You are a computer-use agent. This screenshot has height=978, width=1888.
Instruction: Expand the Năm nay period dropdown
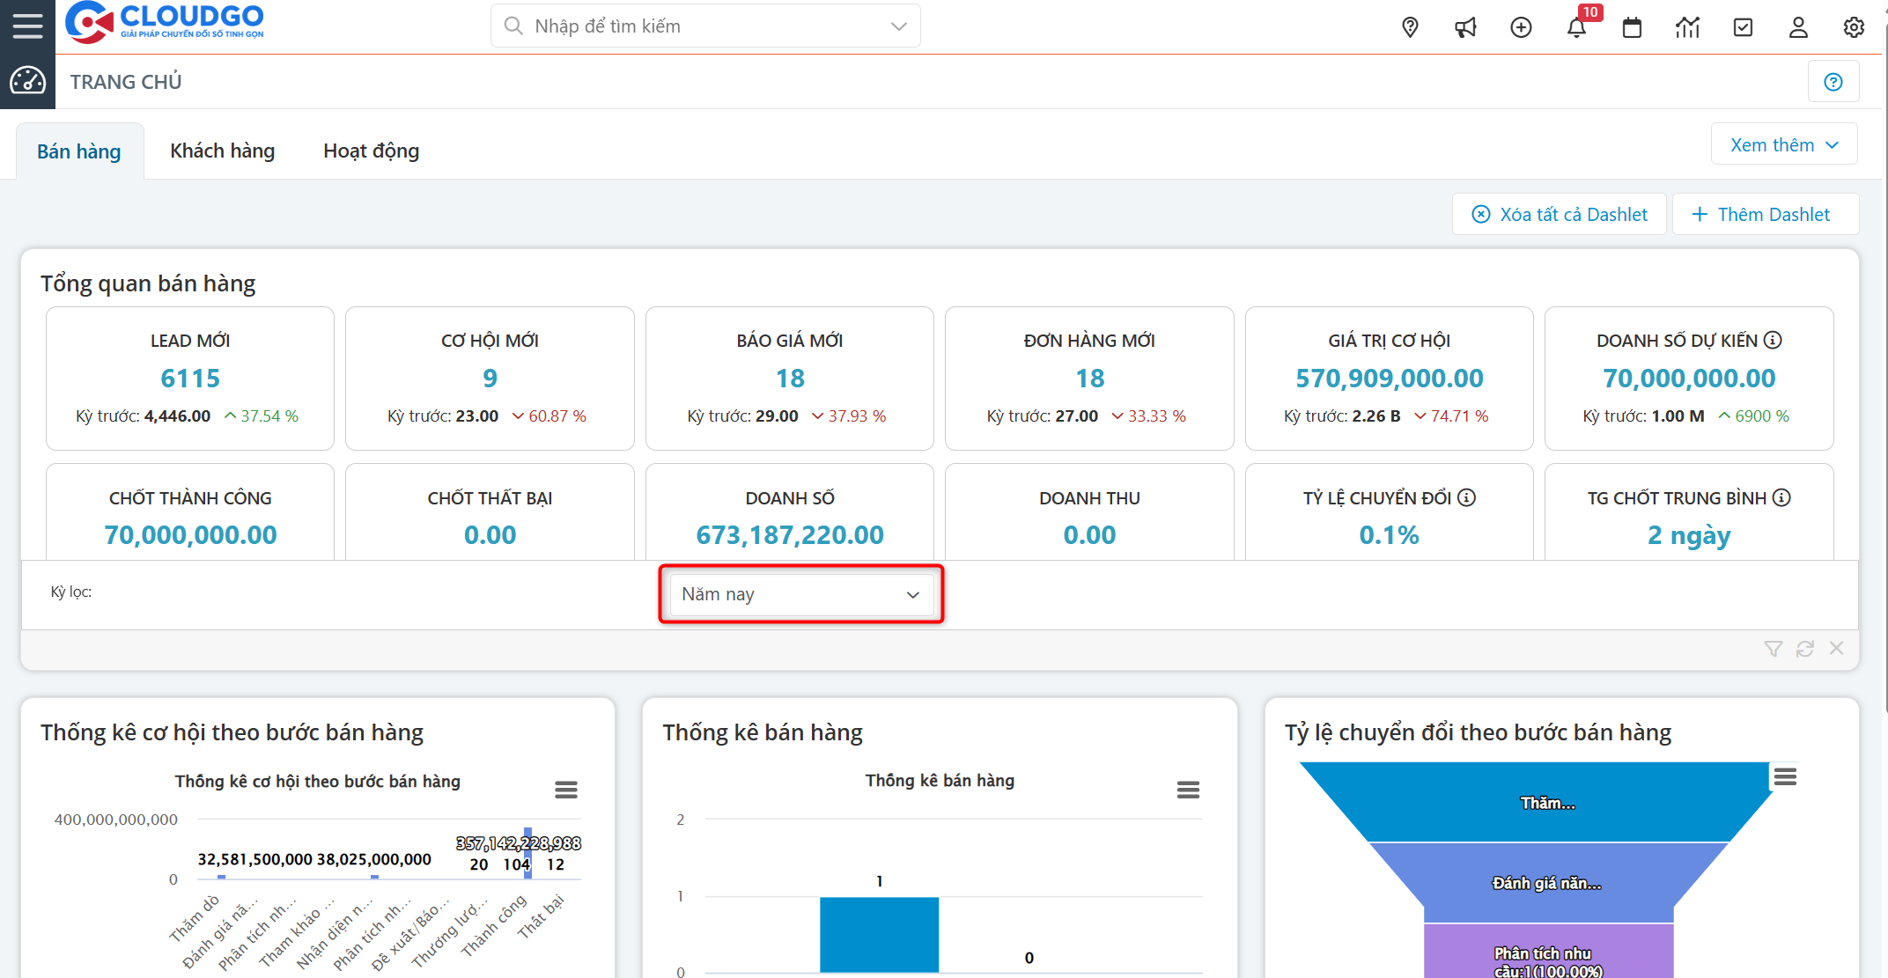pos(800,594)
